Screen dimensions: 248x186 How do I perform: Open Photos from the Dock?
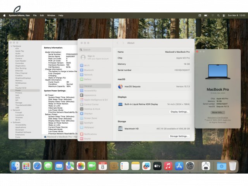(81, 166)
